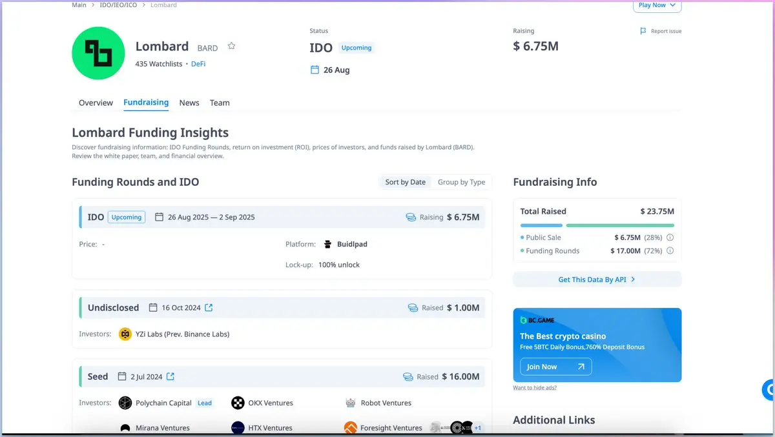The image size is (775, 437).
Task: Click the BARD ticker label
Action: tap(207, 48)
